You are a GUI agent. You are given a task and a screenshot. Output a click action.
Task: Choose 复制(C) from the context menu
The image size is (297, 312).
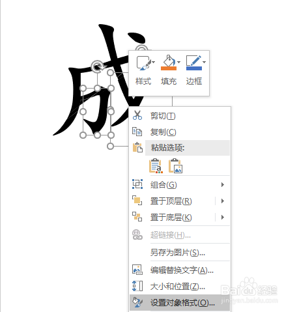coord(180,132)
